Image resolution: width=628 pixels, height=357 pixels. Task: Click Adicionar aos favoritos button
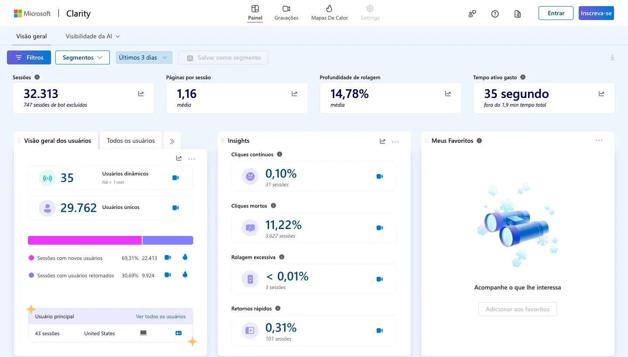coord(518,309)
